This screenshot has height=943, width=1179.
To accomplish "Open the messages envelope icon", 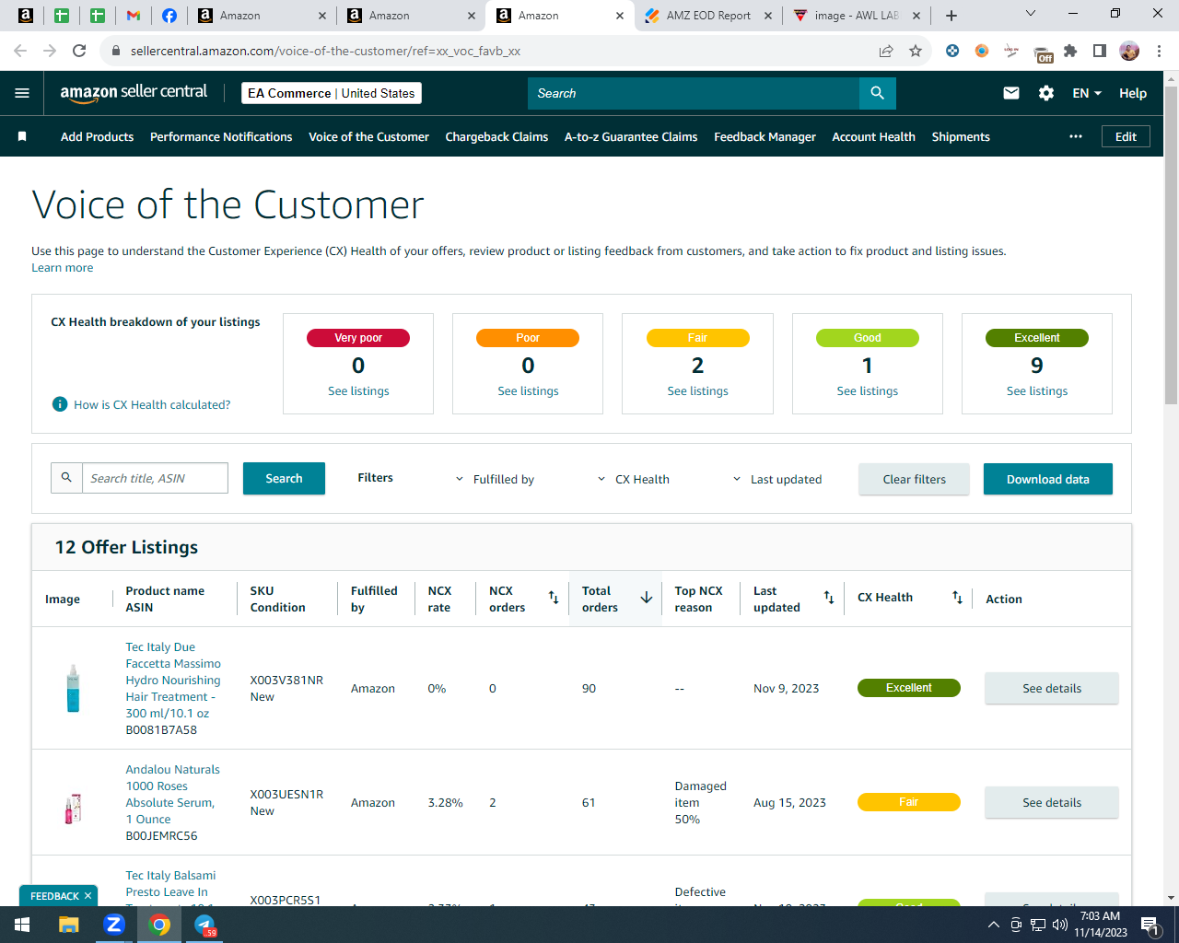I will 1011,93.
